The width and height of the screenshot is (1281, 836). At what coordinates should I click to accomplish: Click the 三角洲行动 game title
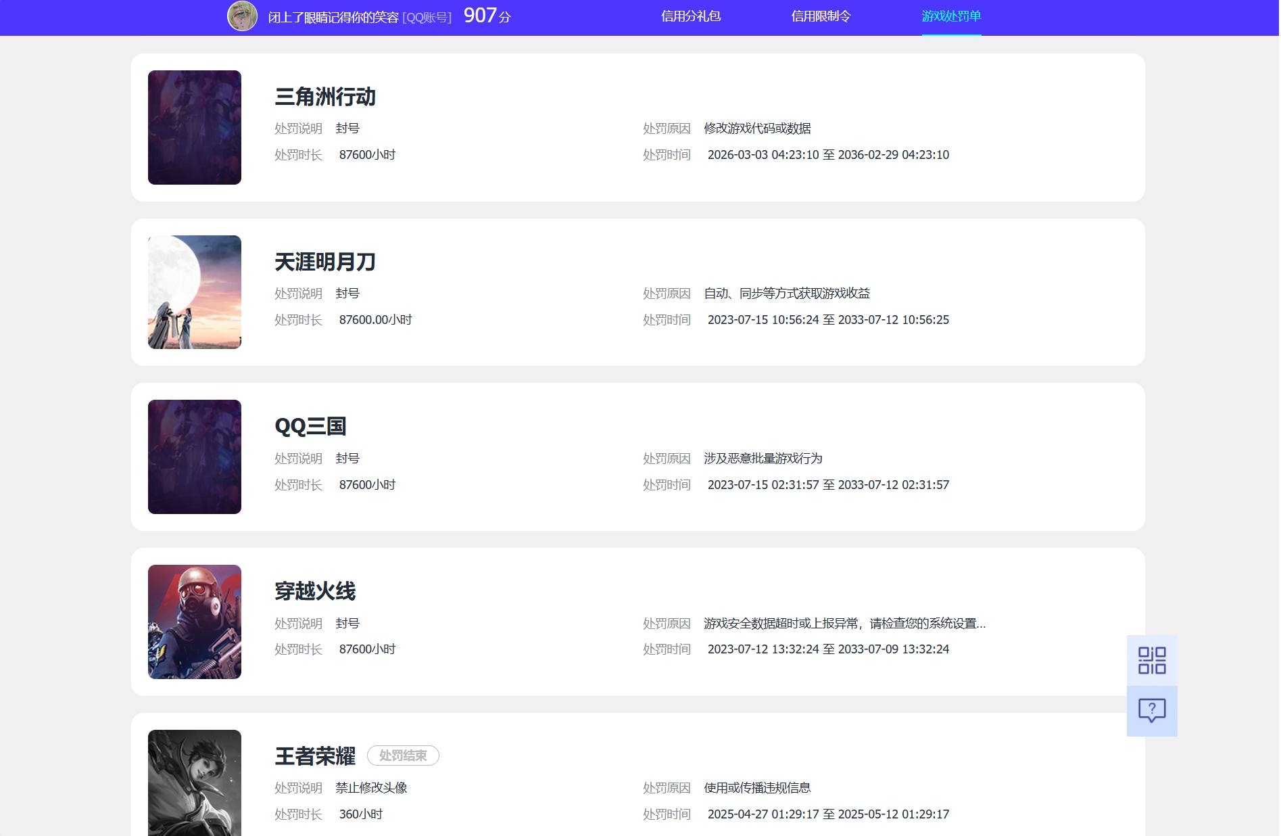tap(325, 97)
